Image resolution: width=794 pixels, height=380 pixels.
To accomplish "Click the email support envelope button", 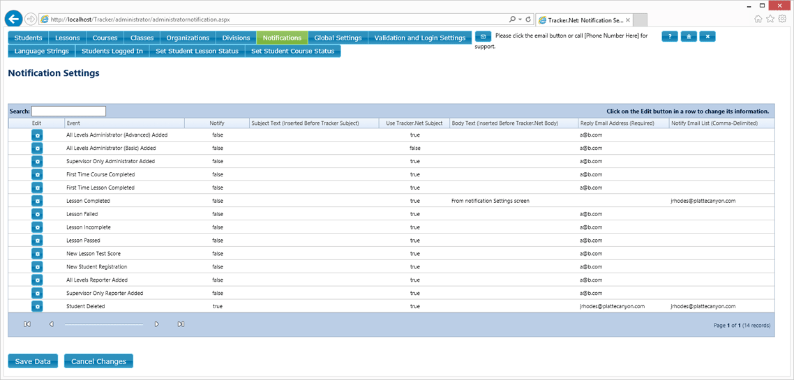I will [x=483, y=36].
